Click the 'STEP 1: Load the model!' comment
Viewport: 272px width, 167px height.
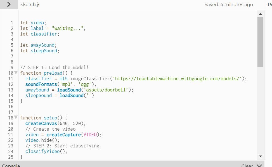coord(54,67)
